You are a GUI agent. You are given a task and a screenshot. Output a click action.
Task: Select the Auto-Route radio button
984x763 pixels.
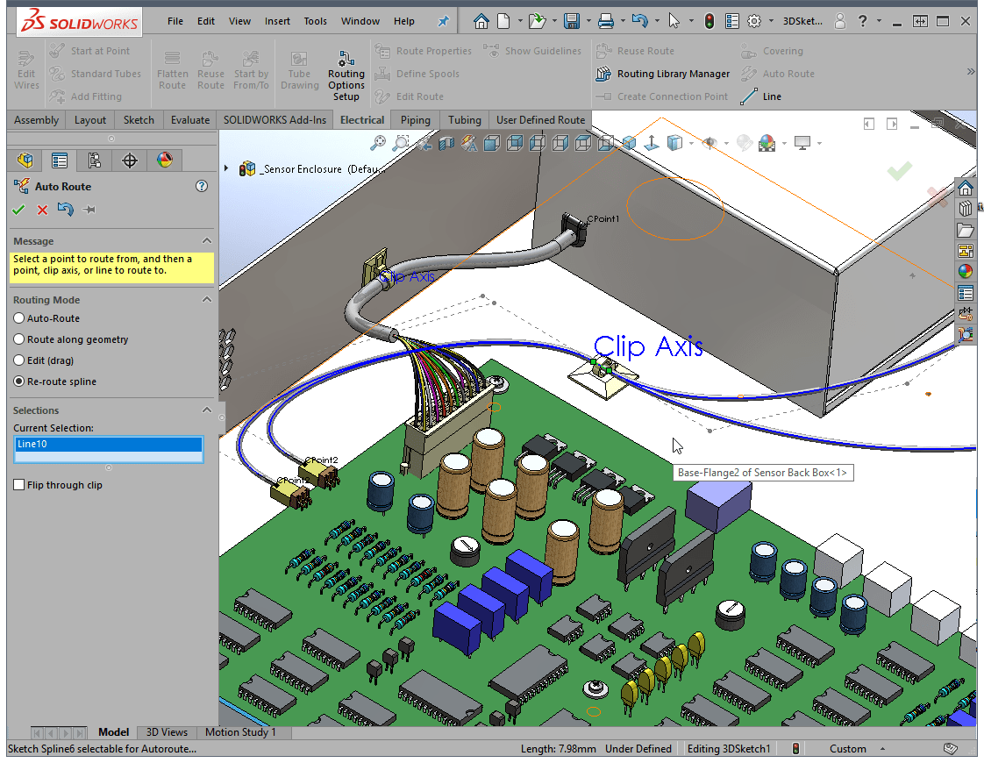(18, 318)
